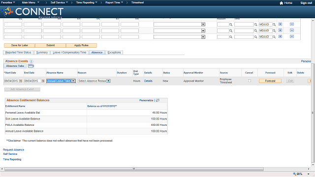Click the Submit button
The width and height of the screenshot is (315, 177).
tap(50, 45)
